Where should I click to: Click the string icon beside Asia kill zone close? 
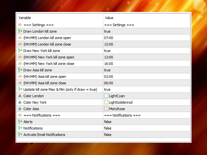[x=20, y=83]
